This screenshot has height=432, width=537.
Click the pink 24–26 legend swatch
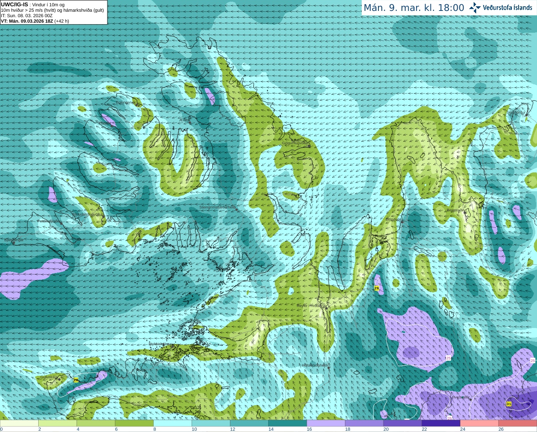click(x=480, y=423)
